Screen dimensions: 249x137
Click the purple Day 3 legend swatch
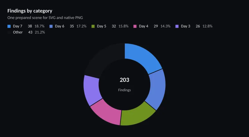(177, 26)
